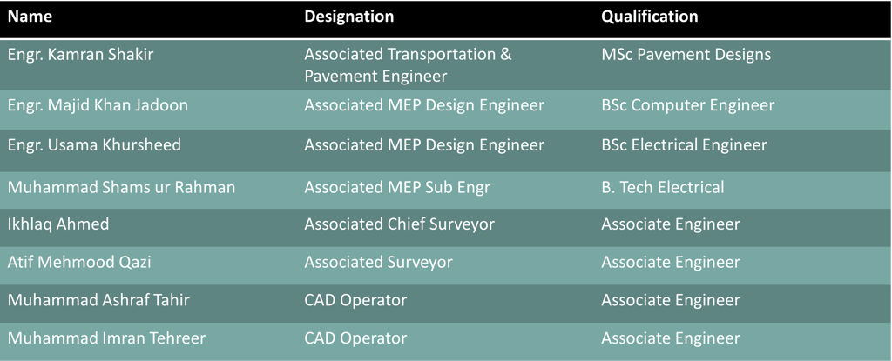The image size is (892, 361).
Task: Select the B. Tech Electrical cell
Action: tap(663, 187)
